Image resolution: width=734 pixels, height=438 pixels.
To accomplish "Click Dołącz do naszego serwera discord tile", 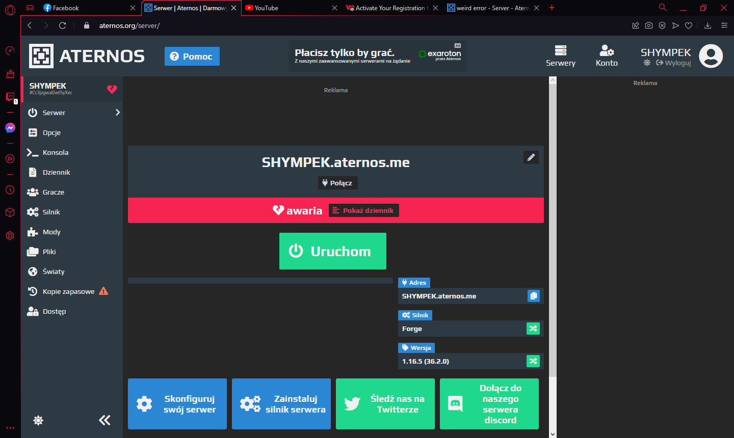I will pyautogui.click(x=489, y=404).
